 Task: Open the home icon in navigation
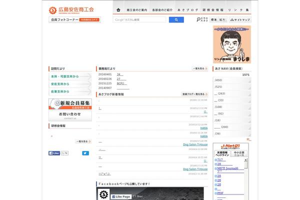click(x=118, y=10)
